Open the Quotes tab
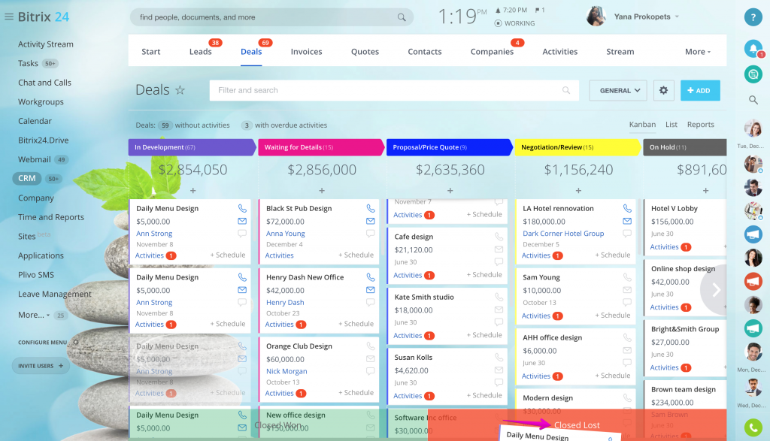This screenshot has height=441, width=770. tap(365, 52)
